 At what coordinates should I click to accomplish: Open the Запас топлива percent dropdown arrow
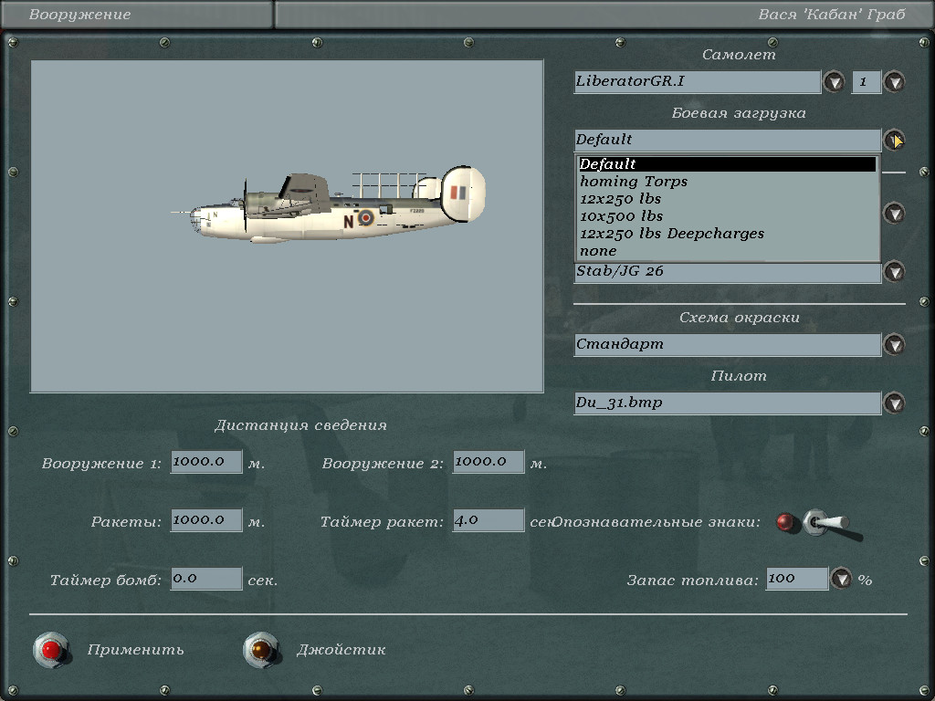coord(841,578)
